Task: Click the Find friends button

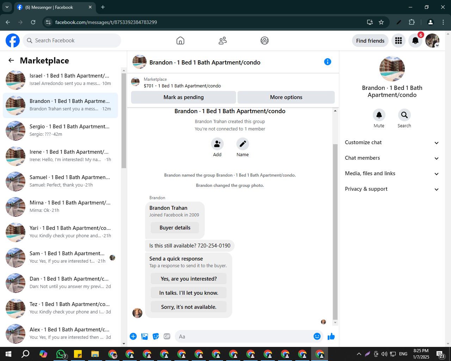Action: coord(370,41)
